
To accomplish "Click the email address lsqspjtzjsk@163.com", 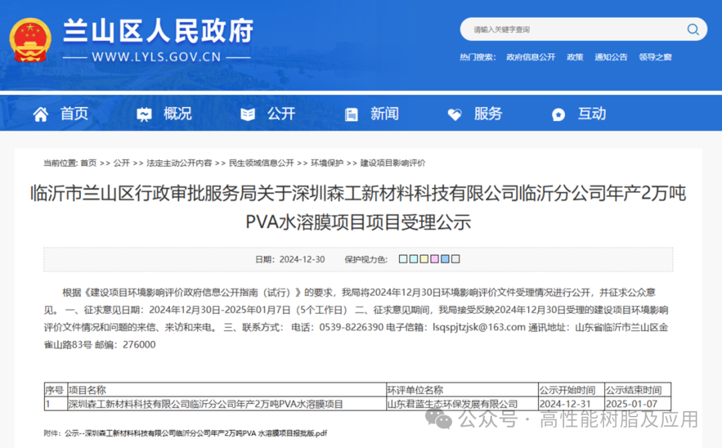I will (x=479, y=328).
